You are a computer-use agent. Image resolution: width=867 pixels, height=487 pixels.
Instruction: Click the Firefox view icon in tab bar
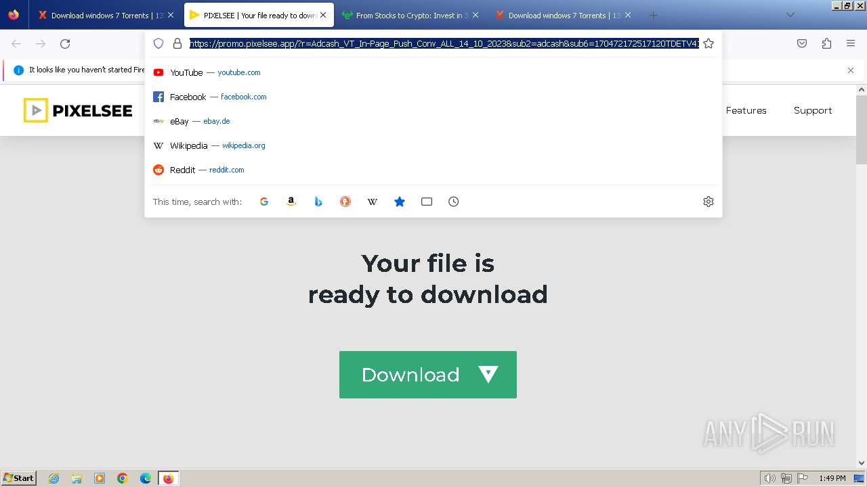(x=14, y=15)
